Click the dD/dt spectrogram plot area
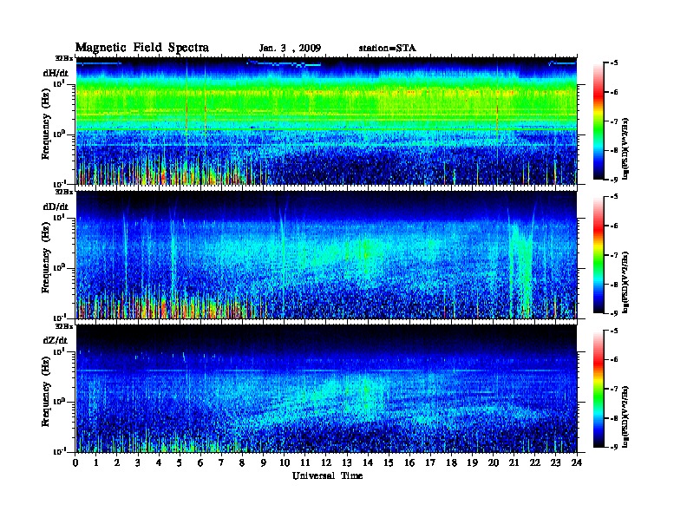Screen dimensions: 687x531 [326, 254]
